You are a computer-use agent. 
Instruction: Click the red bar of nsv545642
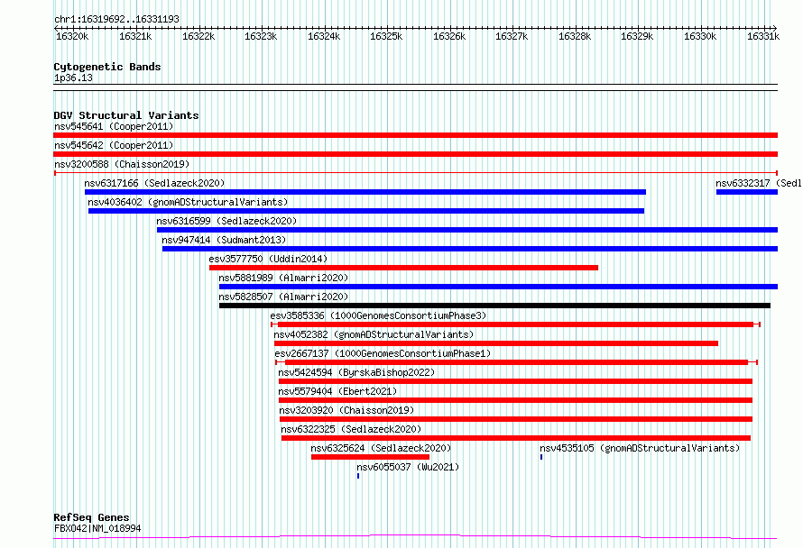pos(415,154)
